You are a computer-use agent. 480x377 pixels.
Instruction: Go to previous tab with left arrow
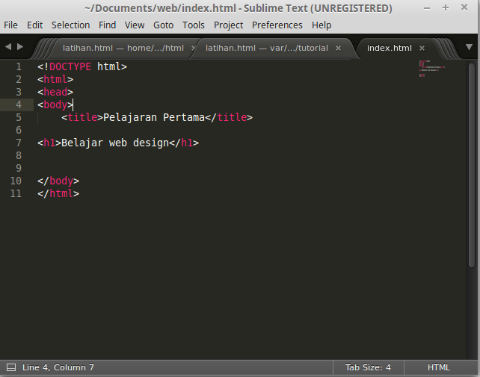[x=8, y=47]
